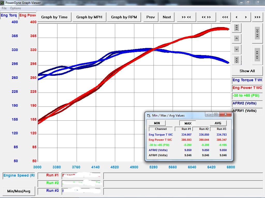Click the Engine Speed axis label box
Screen dimensions: 265x198
[x=19, y=176]
